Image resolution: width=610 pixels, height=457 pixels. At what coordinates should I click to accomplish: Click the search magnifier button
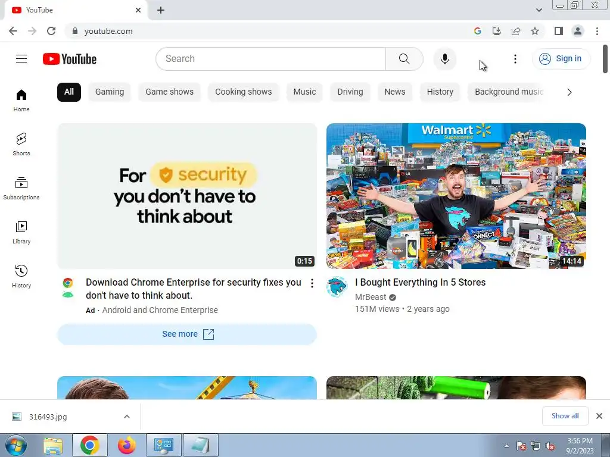404,59
